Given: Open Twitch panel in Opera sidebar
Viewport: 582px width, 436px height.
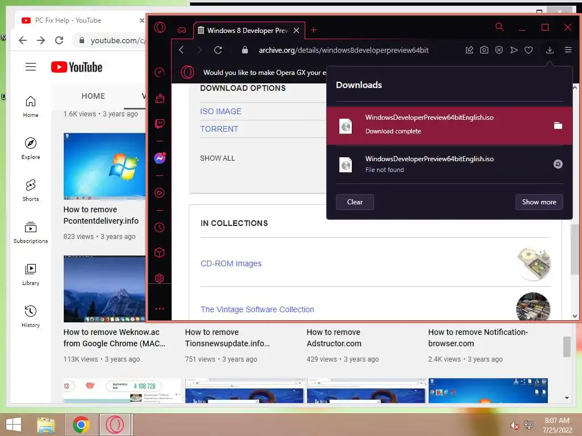Looking at the screenshot, I should pos(160,123).
